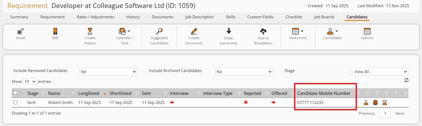Click the Post to Broadbean cloud icon
This screenshot has height=126, width=422.
click(x=263, y=31)
